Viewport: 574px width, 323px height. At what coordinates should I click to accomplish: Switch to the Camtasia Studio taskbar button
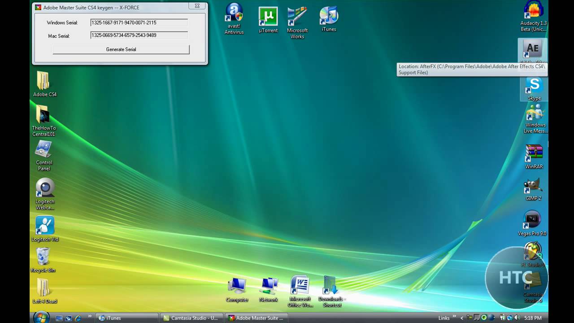pyautogui.click(x=192, y=318)
